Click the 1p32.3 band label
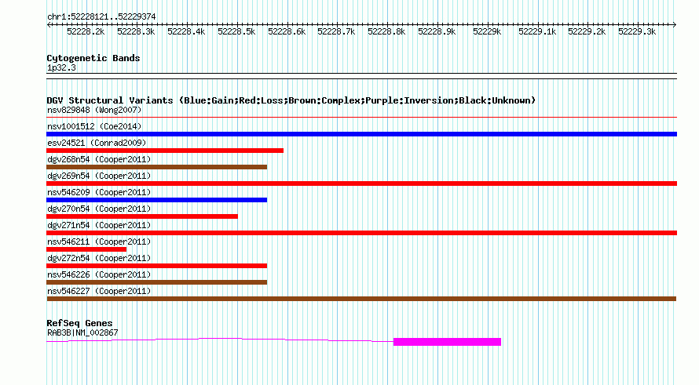This screenshot has width=699, height=385. point(61,68)
